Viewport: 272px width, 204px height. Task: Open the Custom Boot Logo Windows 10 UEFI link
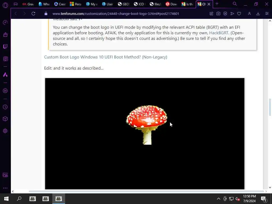click(105, 57)
